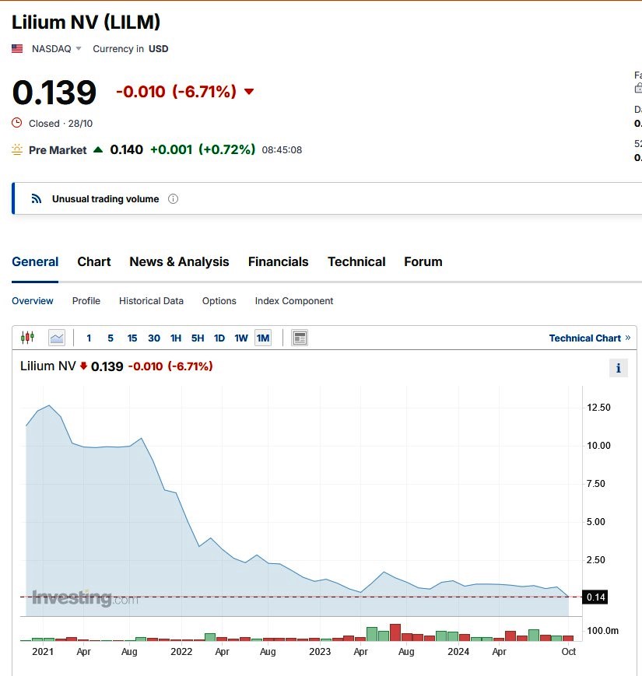
Task: Click the 2023 date axis label
Action: tap(320, 651)
